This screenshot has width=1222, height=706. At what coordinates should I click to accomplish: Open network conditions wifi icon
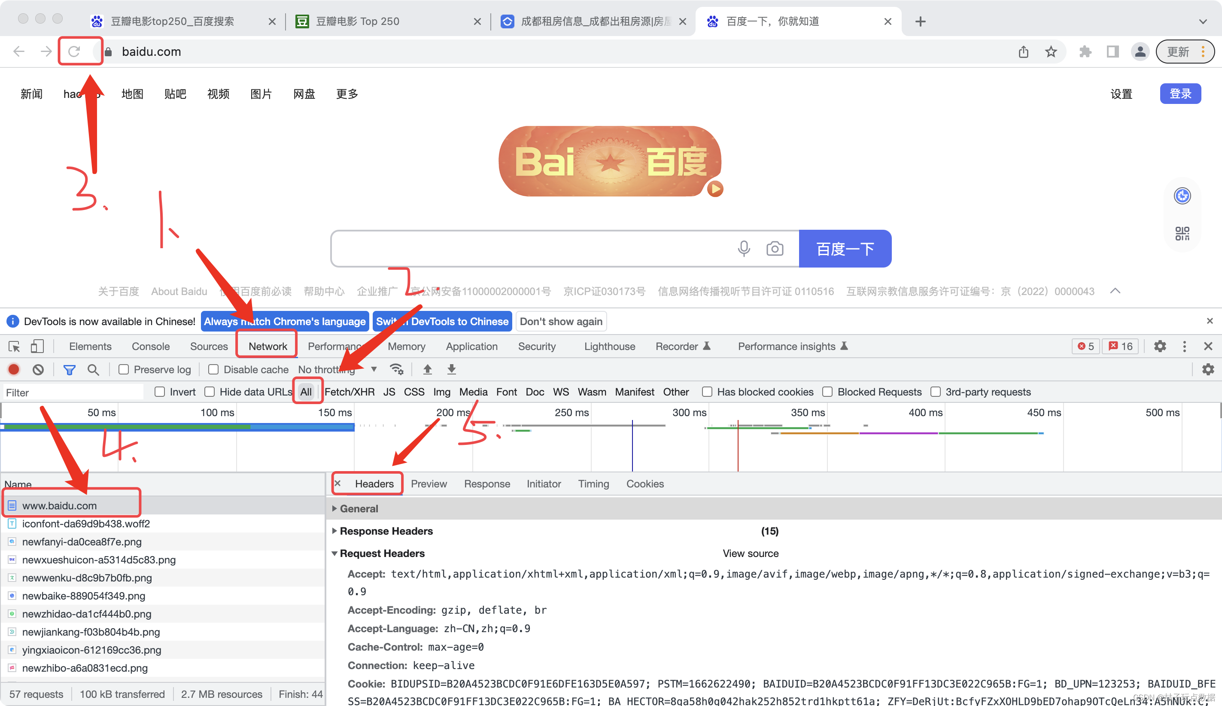pos(396,369)
